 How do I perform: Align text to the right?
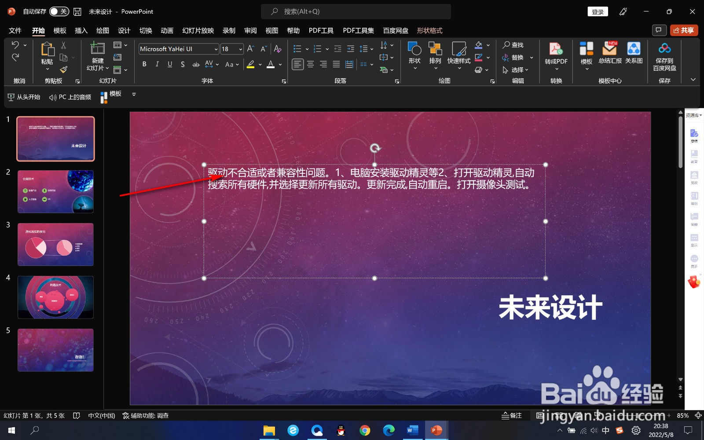323,64
